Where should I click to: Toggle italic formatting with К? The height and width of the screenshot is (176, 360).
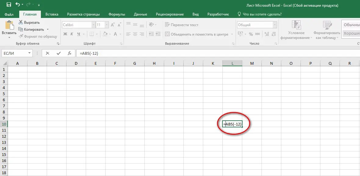click(72, 34)
